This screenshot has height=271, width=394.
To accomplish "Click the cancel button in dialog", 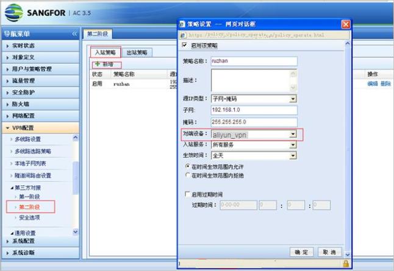I will coord(329,252).
